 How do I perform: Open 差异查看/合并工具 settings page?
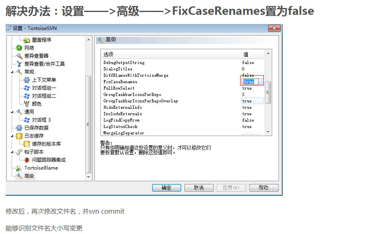pos(44,64)
